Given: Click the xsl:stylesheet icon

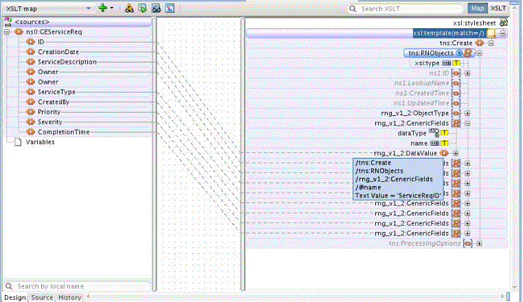Looking at the screenshot, I should 503,23.
